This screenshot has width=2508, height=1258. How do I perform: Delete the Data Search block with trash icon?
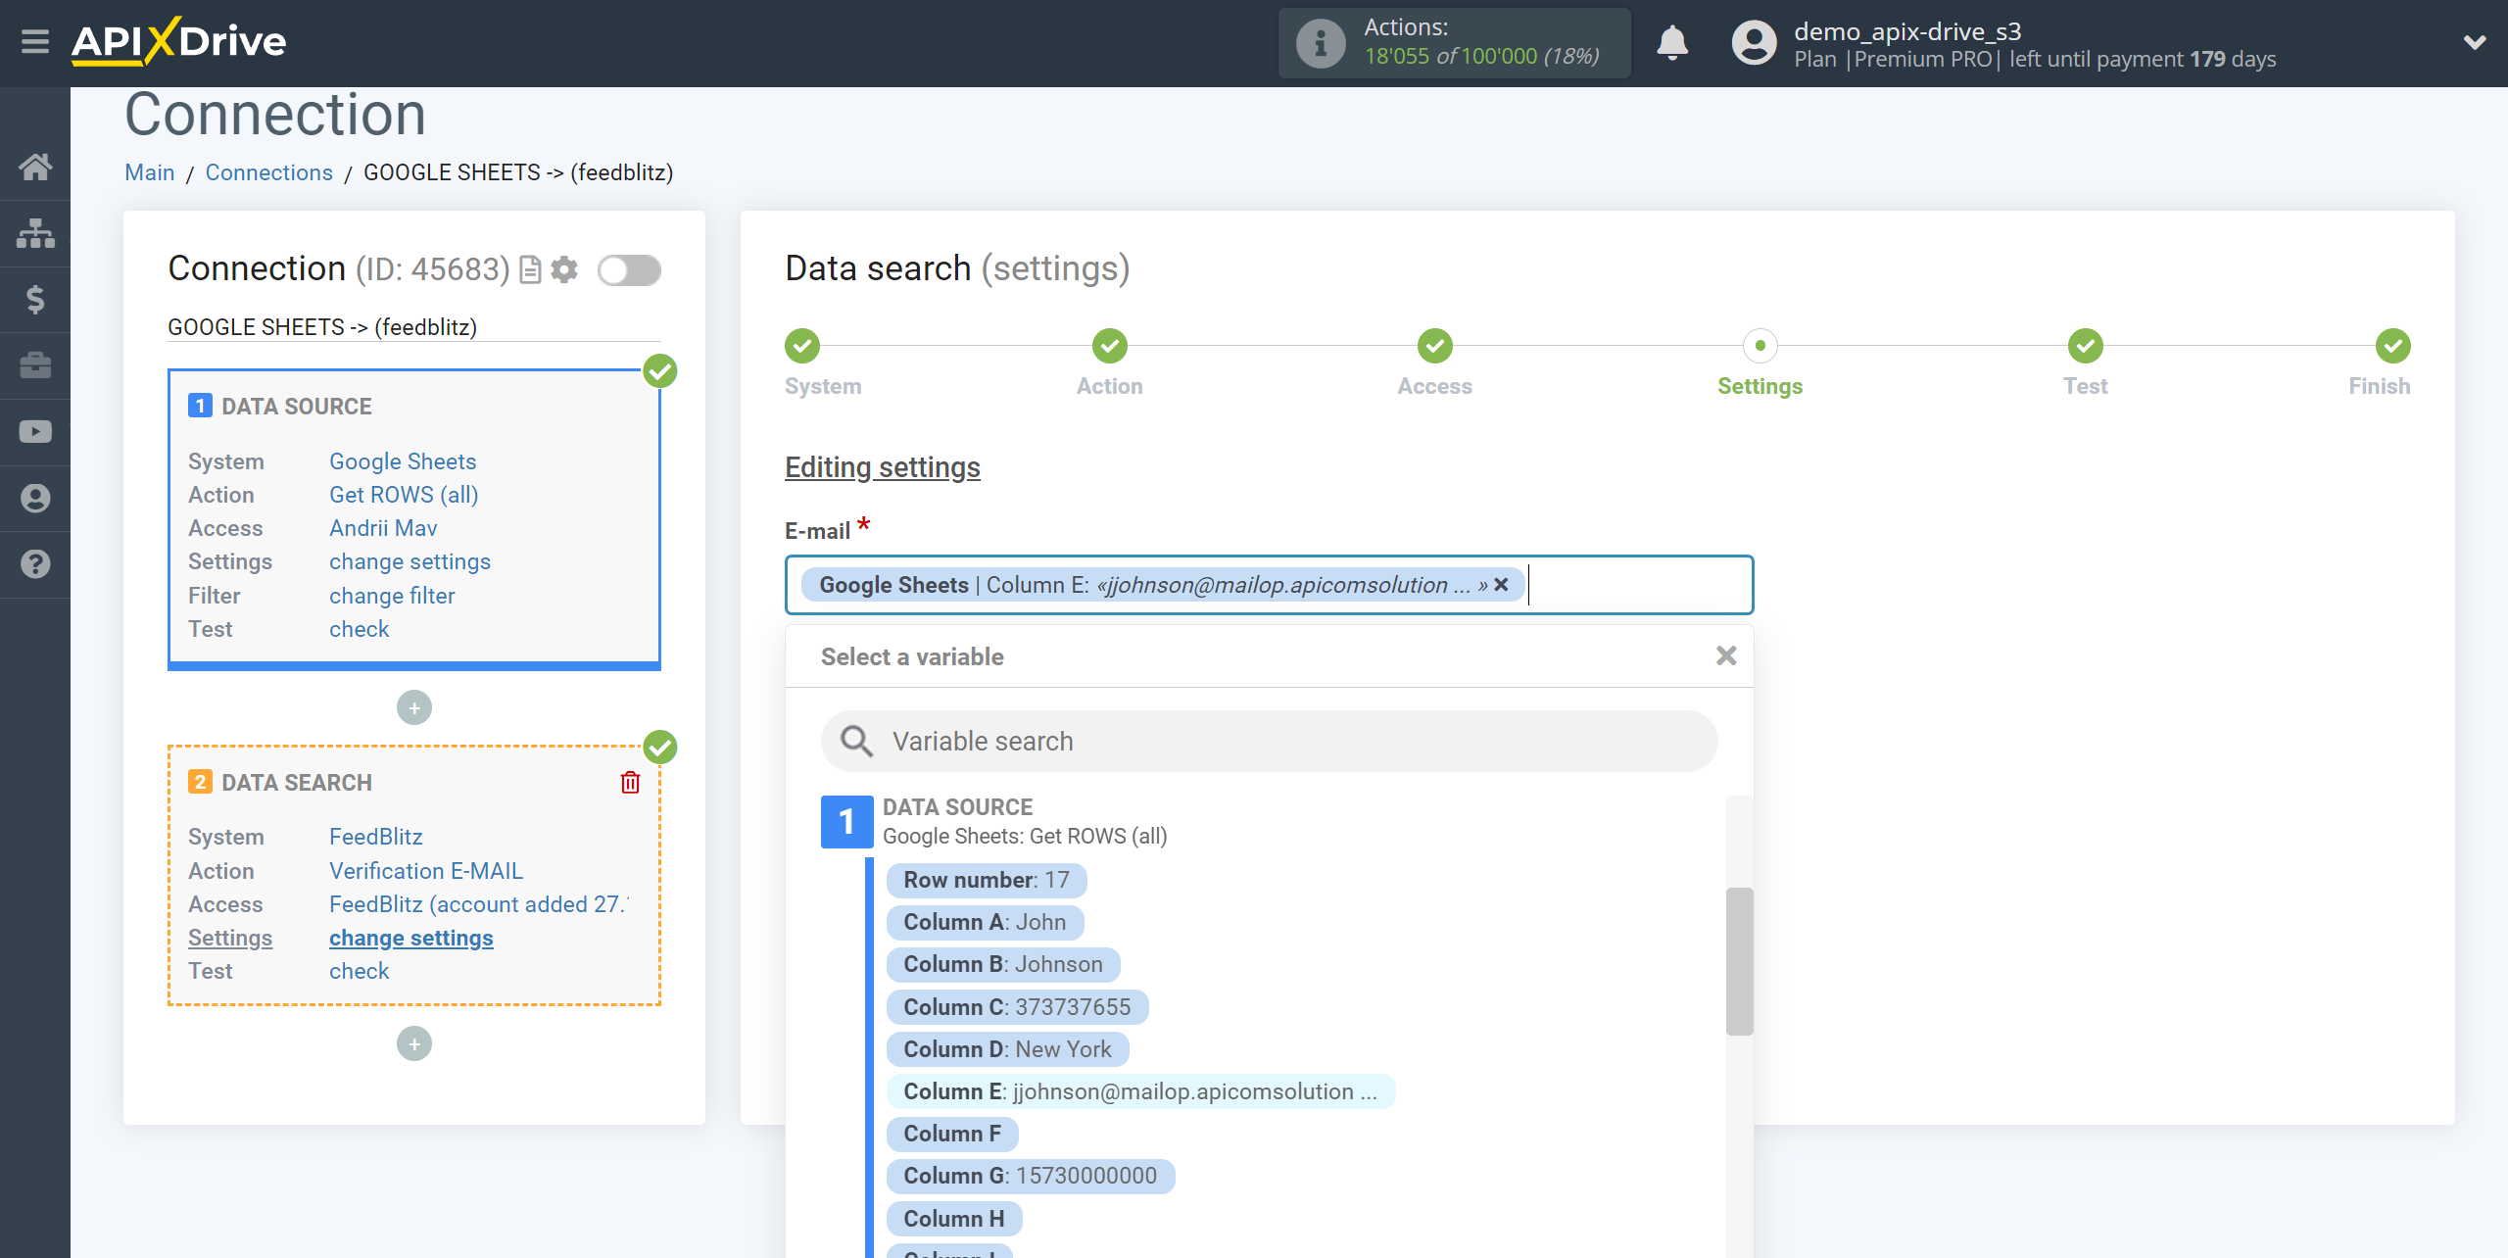[x=630, y=782]
